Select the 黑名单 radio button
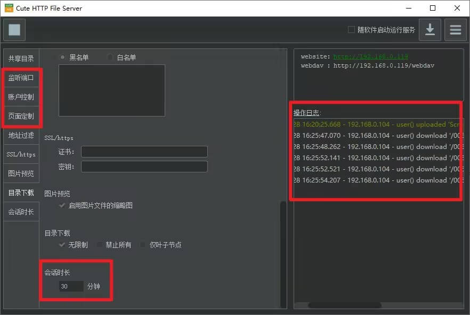The image size is (470, 315). pos(63,56)
